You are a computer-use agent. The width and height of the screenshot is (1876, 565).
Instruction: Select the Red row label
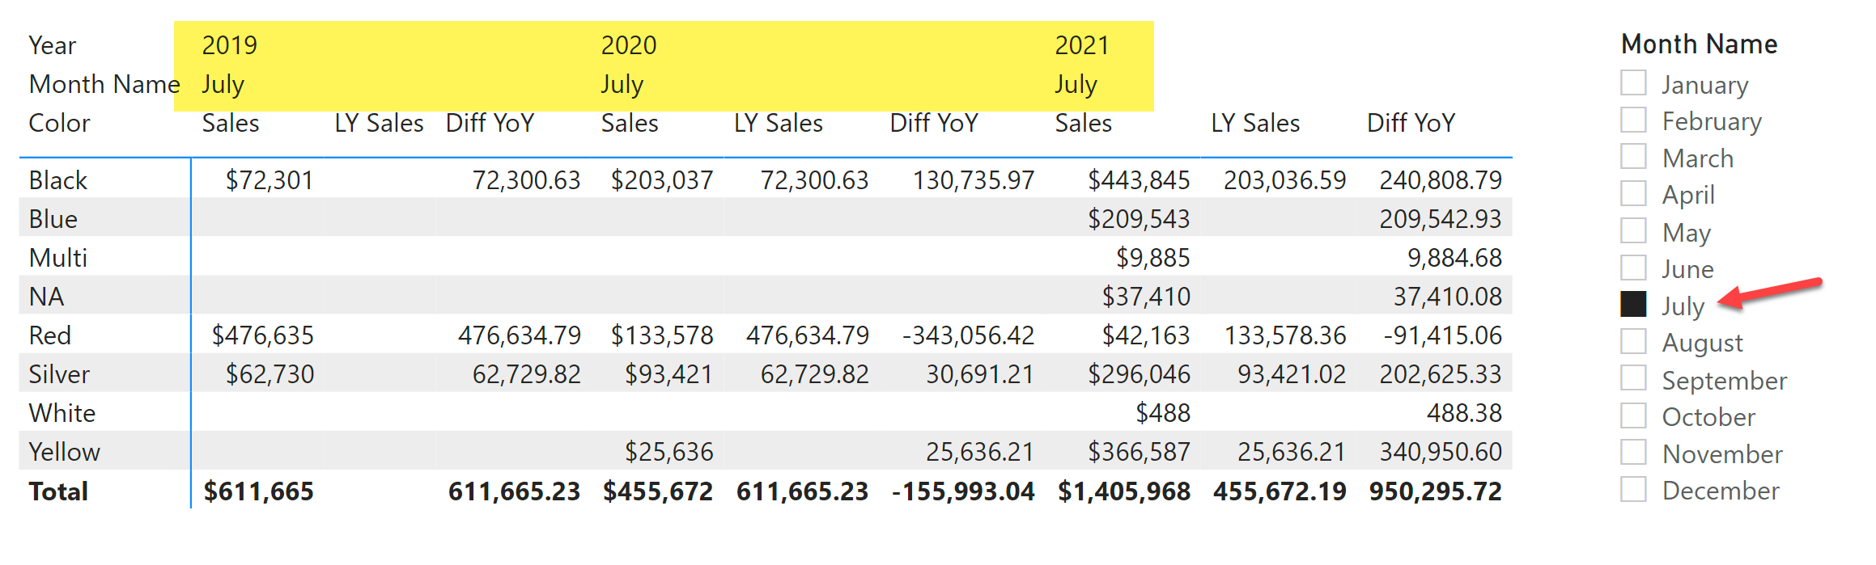(x=49, y=335)
